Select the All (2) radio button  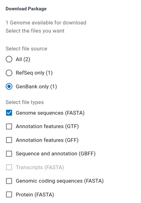coord(9,59)
